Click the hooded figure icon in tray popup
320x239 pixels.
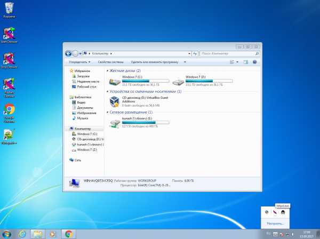(283, 212)
